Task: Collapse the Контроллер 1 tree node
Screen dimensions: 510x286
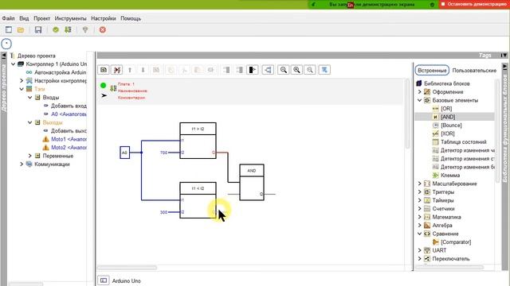Action: pyautogui.click(x=14, y=64)
